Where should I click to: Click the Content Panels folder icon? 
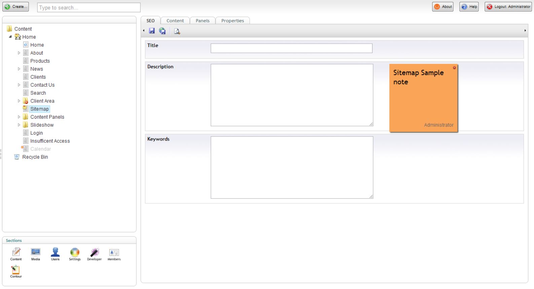26,117
